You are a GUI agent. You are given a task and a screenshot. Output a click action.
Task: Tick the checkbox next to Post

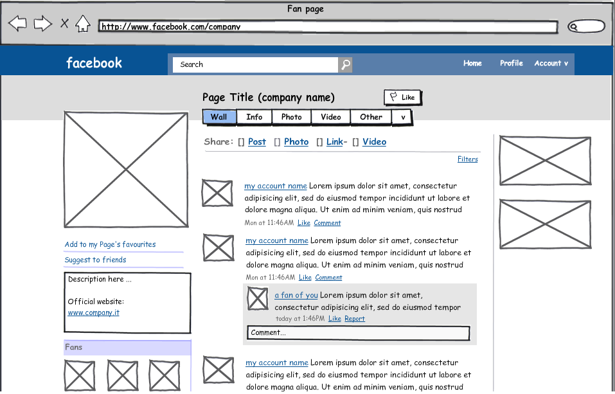[241, 142]
